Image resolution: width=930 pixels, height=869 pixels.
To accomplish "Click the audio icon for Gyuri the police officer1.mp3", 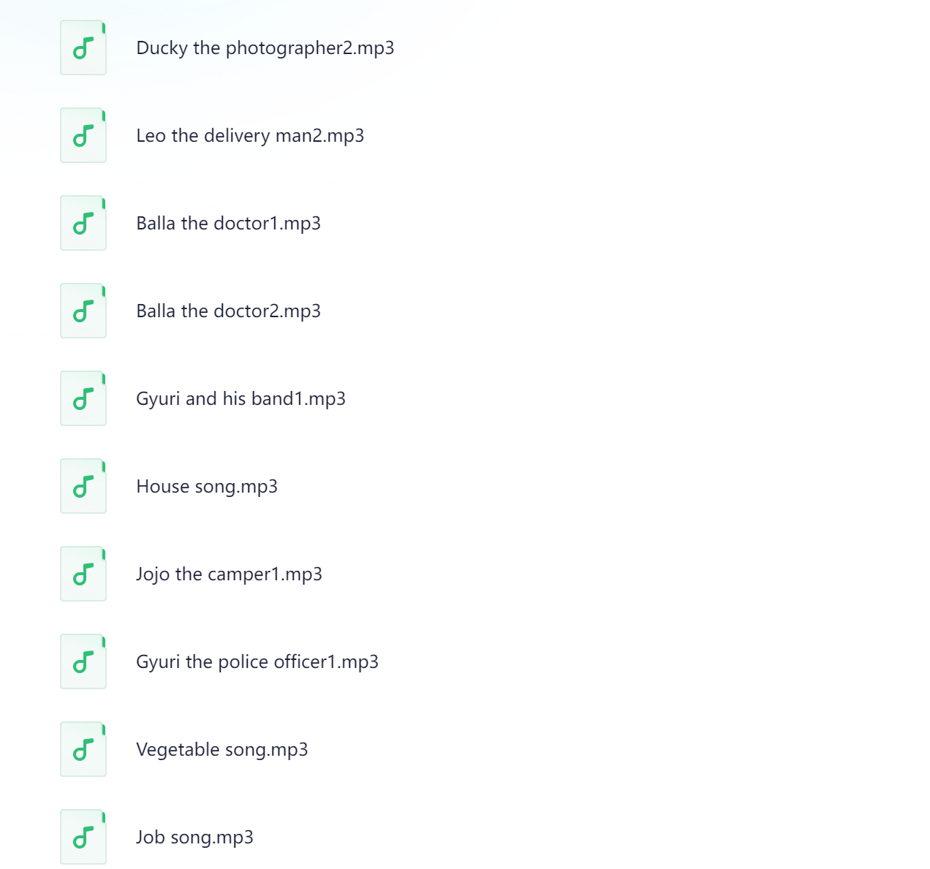I will click(x=83, y=661).
